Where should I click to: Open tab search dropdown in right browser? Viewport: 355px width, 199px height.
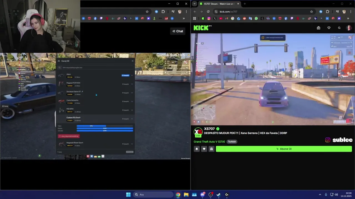[x=194, y=4]
